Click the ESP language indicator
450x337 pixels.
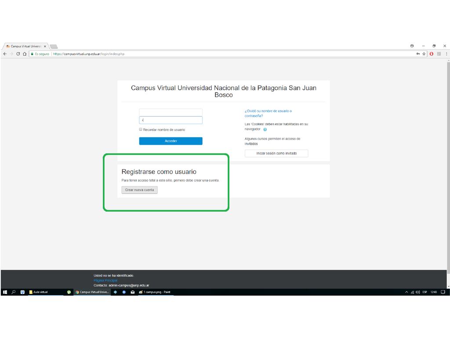coord(425,292)
